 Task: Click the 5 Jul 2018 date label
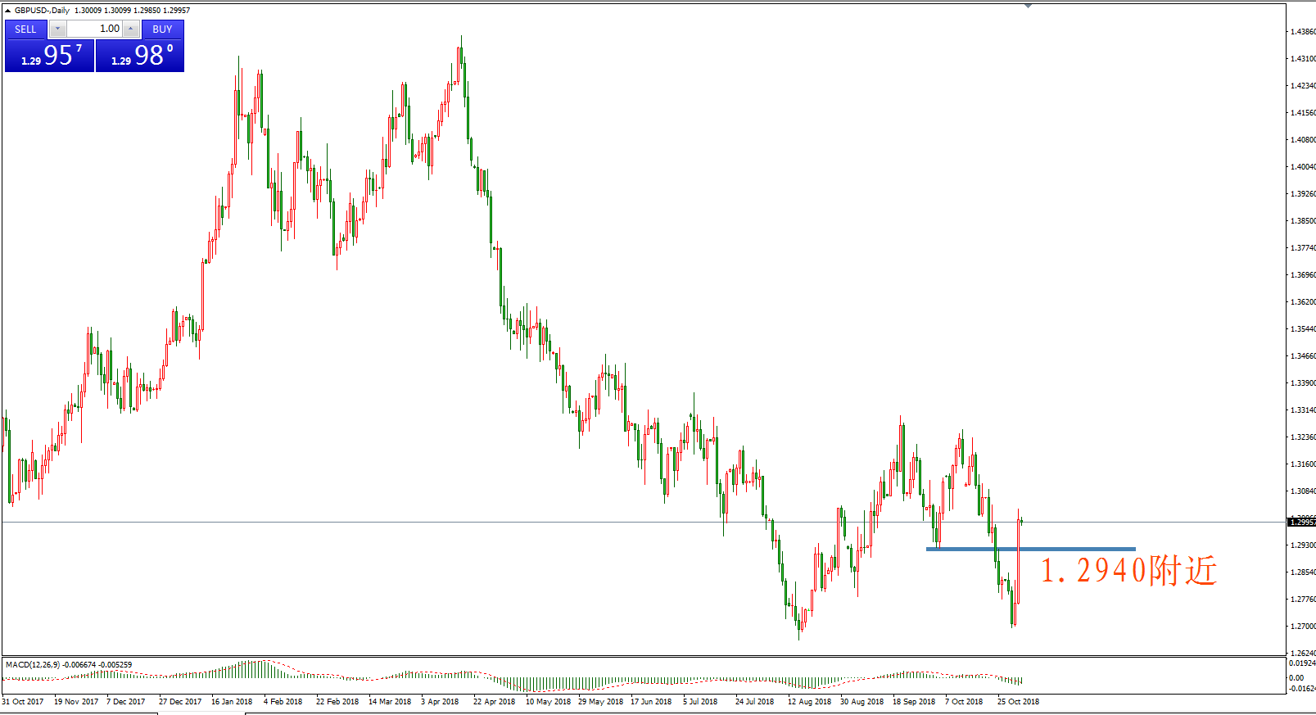700,702
